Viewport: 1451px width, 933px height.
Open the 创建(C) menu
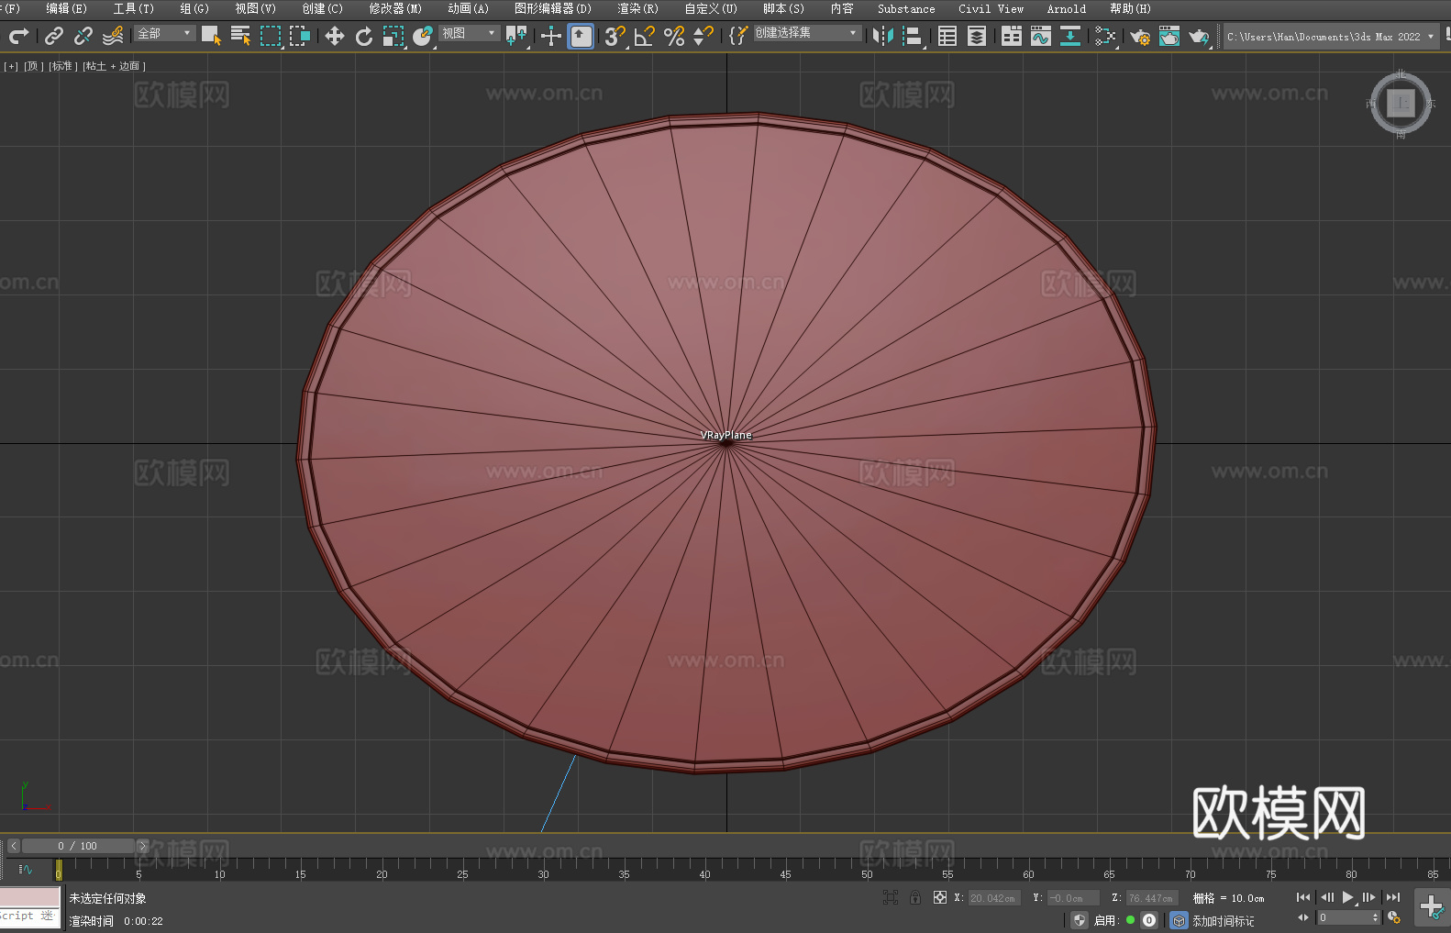pyautogui.click(x=322, y=8)
